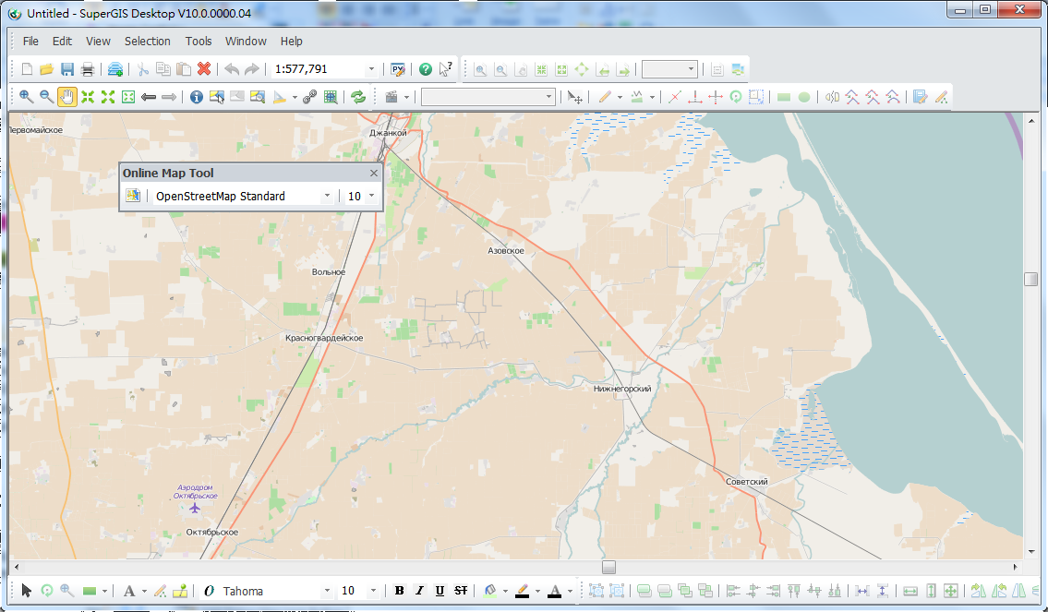
Task: Toggle Italic text formatting
Action: tap(419, 591)
